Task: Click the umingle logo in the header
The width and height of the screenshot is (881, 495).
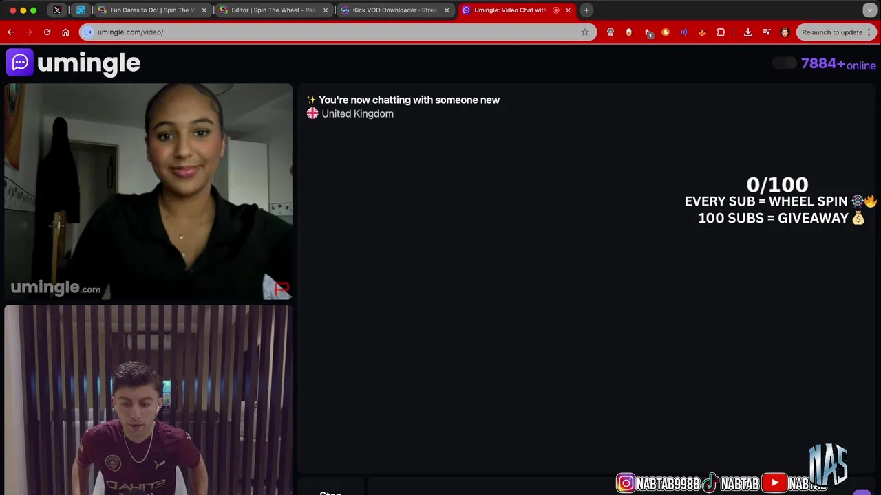Action: point(74,63)
